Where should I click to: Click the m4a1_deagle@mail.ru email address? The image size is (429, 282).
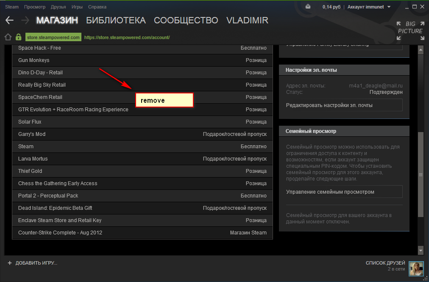(376, 86)
